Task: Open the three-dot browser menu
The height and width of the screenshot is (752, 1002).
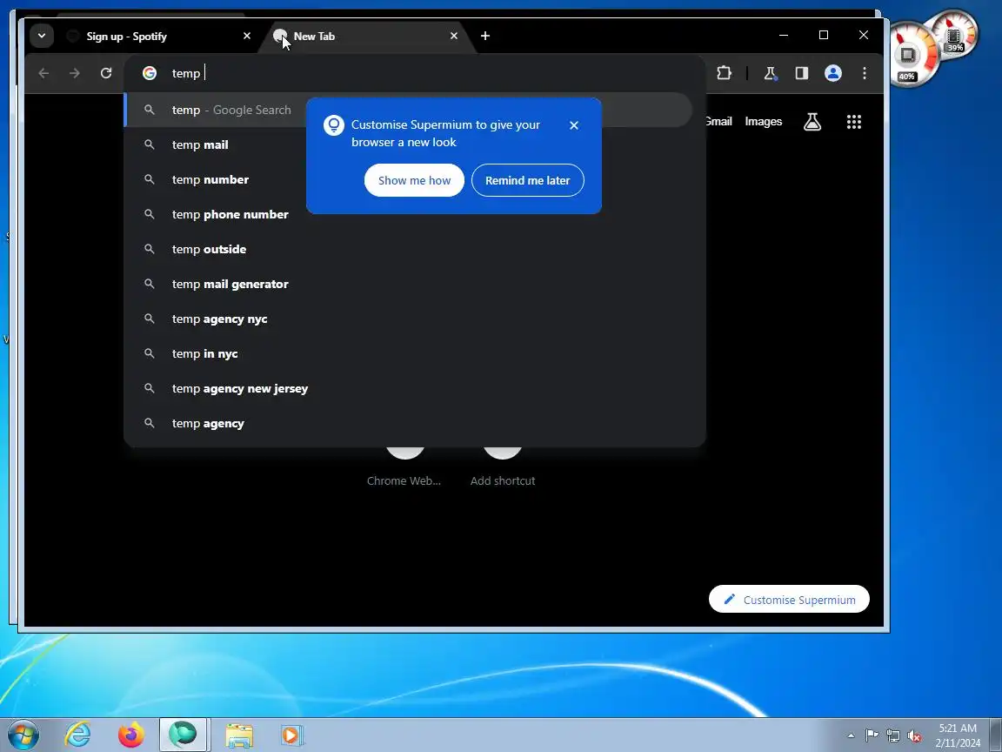Action: coord(864,73)
